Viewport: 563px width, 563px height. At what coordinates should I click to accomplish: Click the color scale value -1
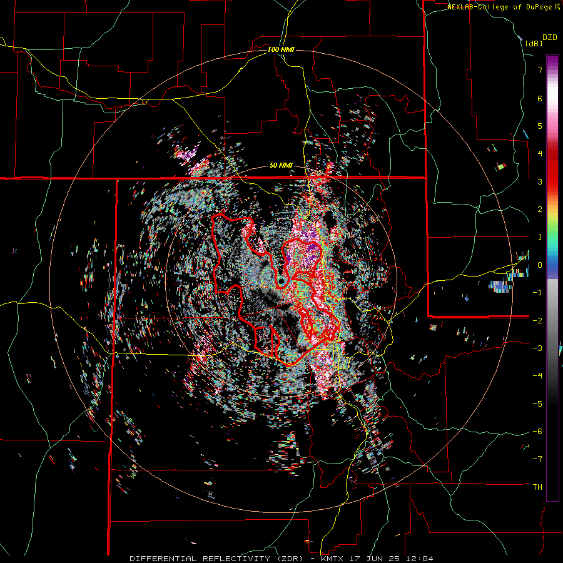tap(537, 293)
